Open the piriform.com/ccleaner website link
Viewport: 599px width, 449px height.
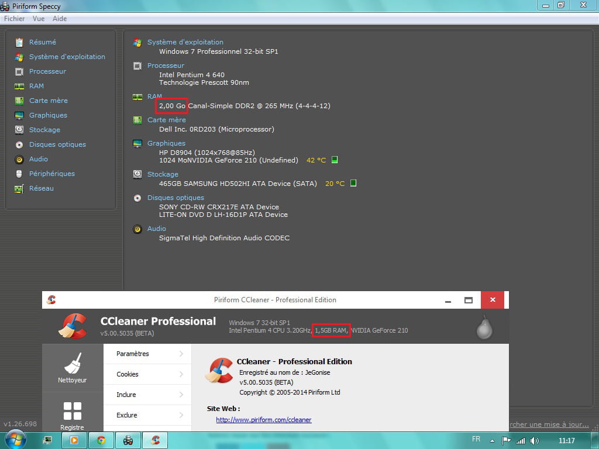264,420
